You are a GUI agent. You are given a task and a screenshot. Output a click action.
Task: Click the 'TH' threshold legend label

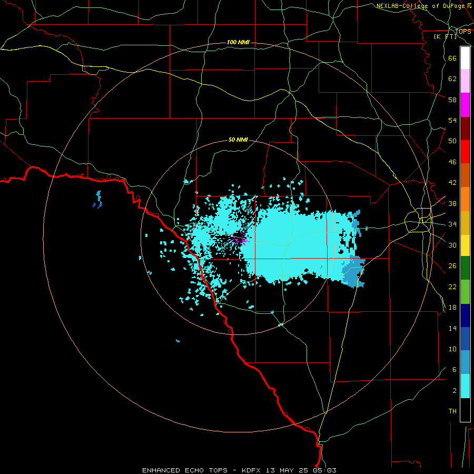[452, 411]
